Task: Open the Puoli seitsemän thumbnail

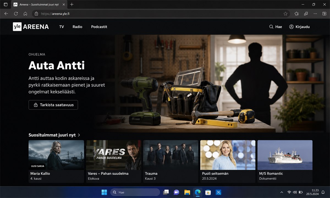Action: [x=228, y=155]
